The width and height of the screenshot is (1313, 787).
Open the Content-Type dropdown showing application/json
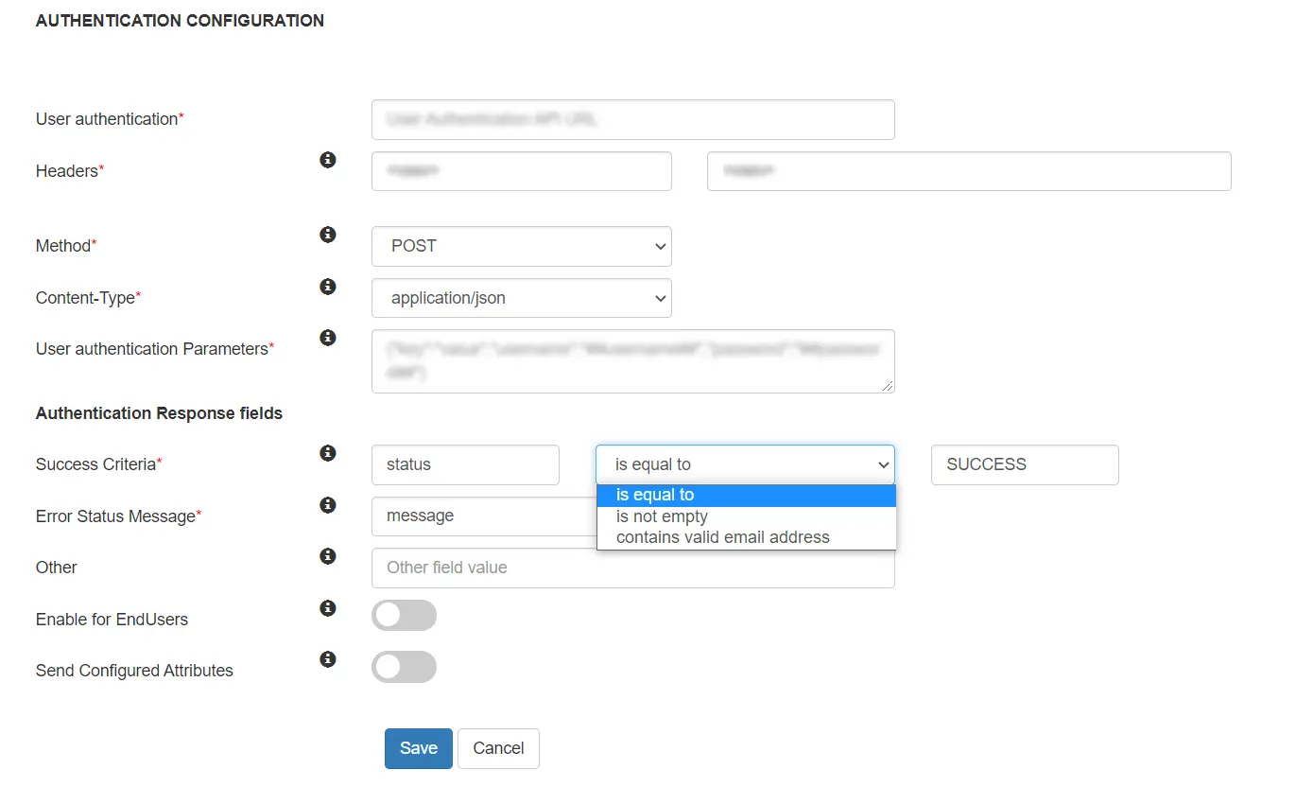click(521, 298)
